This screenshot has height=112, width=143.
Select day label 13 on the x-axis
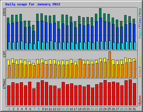[x=59, y=109]
